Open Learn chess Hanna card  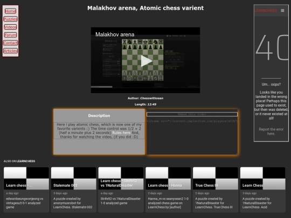point(168,189)
